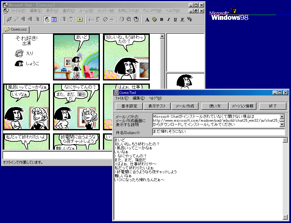
Task: Open the Favorites folder icon in Chat toolbar
Action: click(x=80, y=19)
